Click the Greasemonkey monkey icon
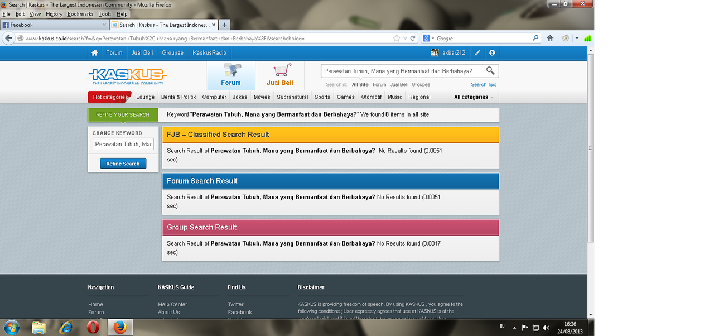The image size is (714, 336). 566,39
